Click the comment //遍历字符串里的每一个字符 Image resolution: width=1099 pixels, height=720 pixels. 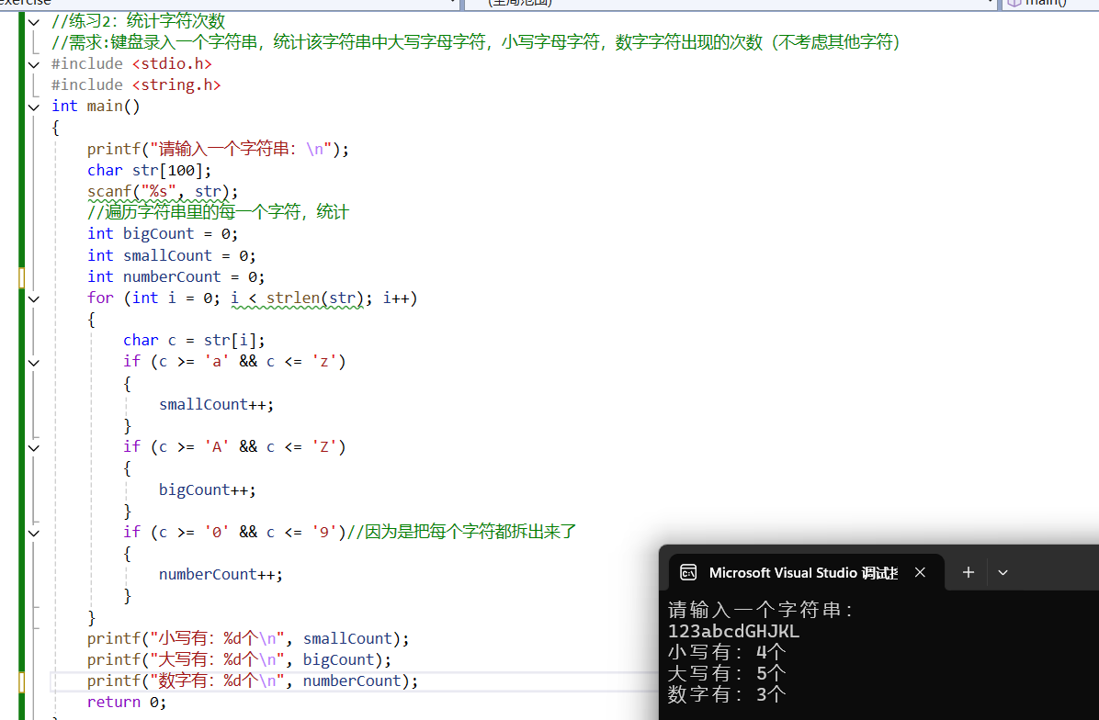(x=218, y=212)
